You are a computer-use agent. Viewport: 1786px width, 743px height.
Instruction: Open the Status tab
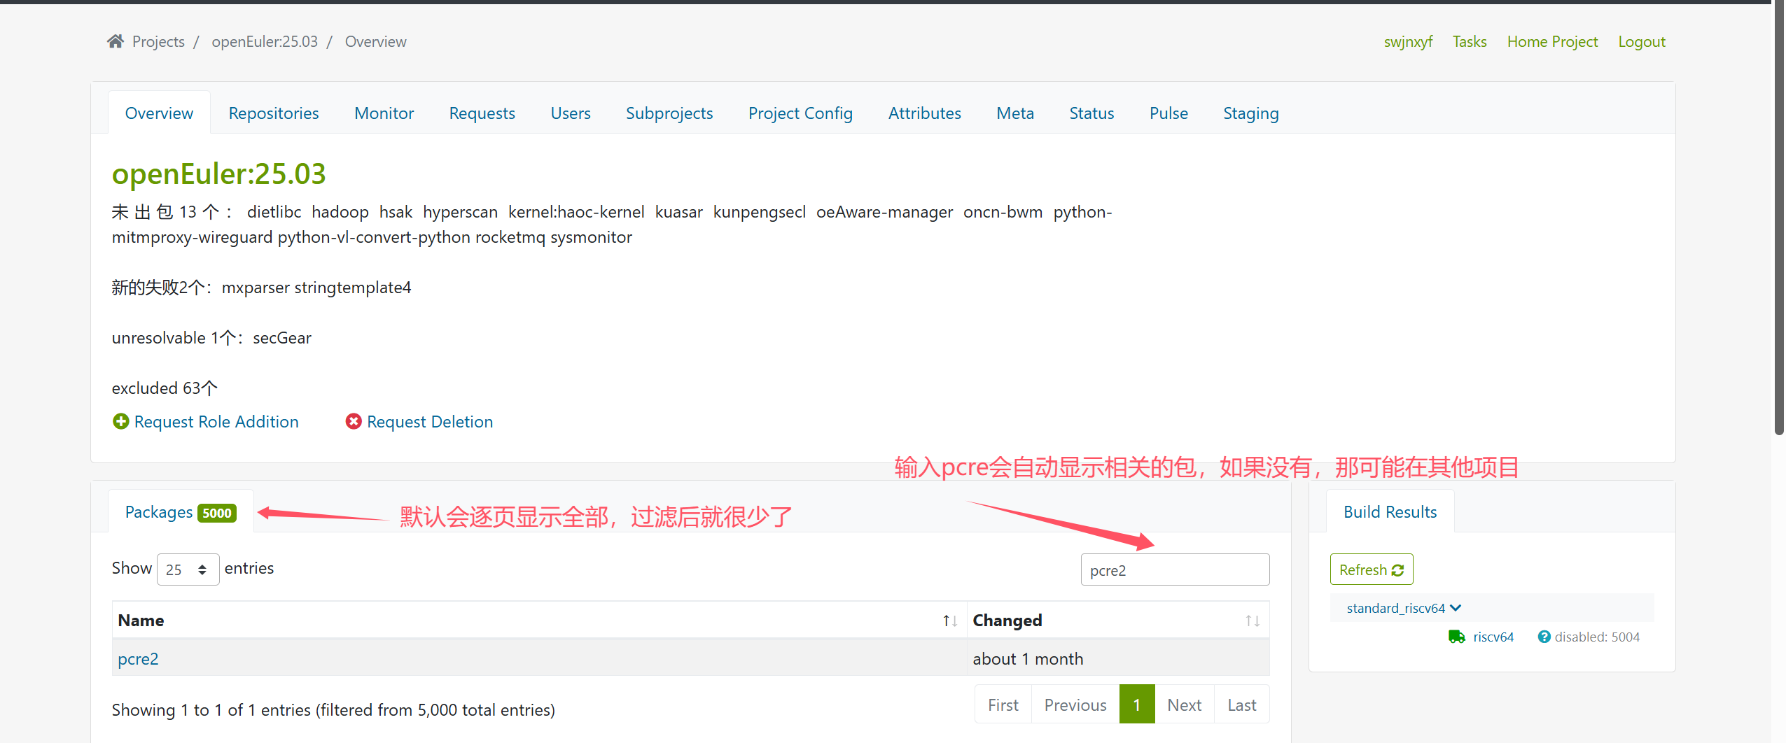(1091, 113)
